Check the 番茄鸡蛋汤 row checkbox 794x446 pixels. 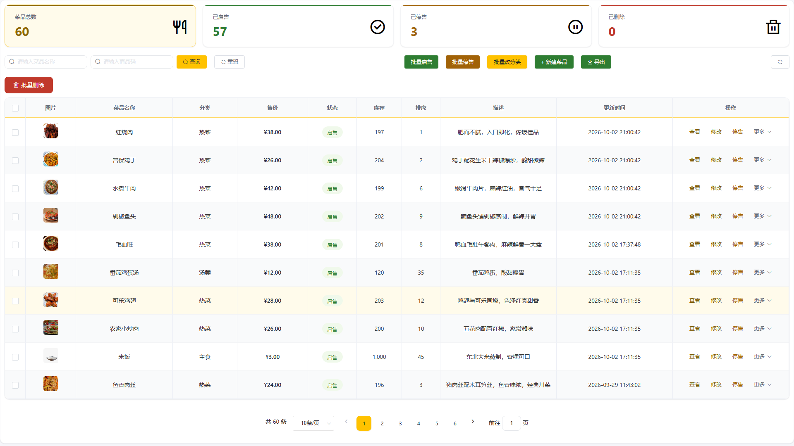(x=15, y=273)
